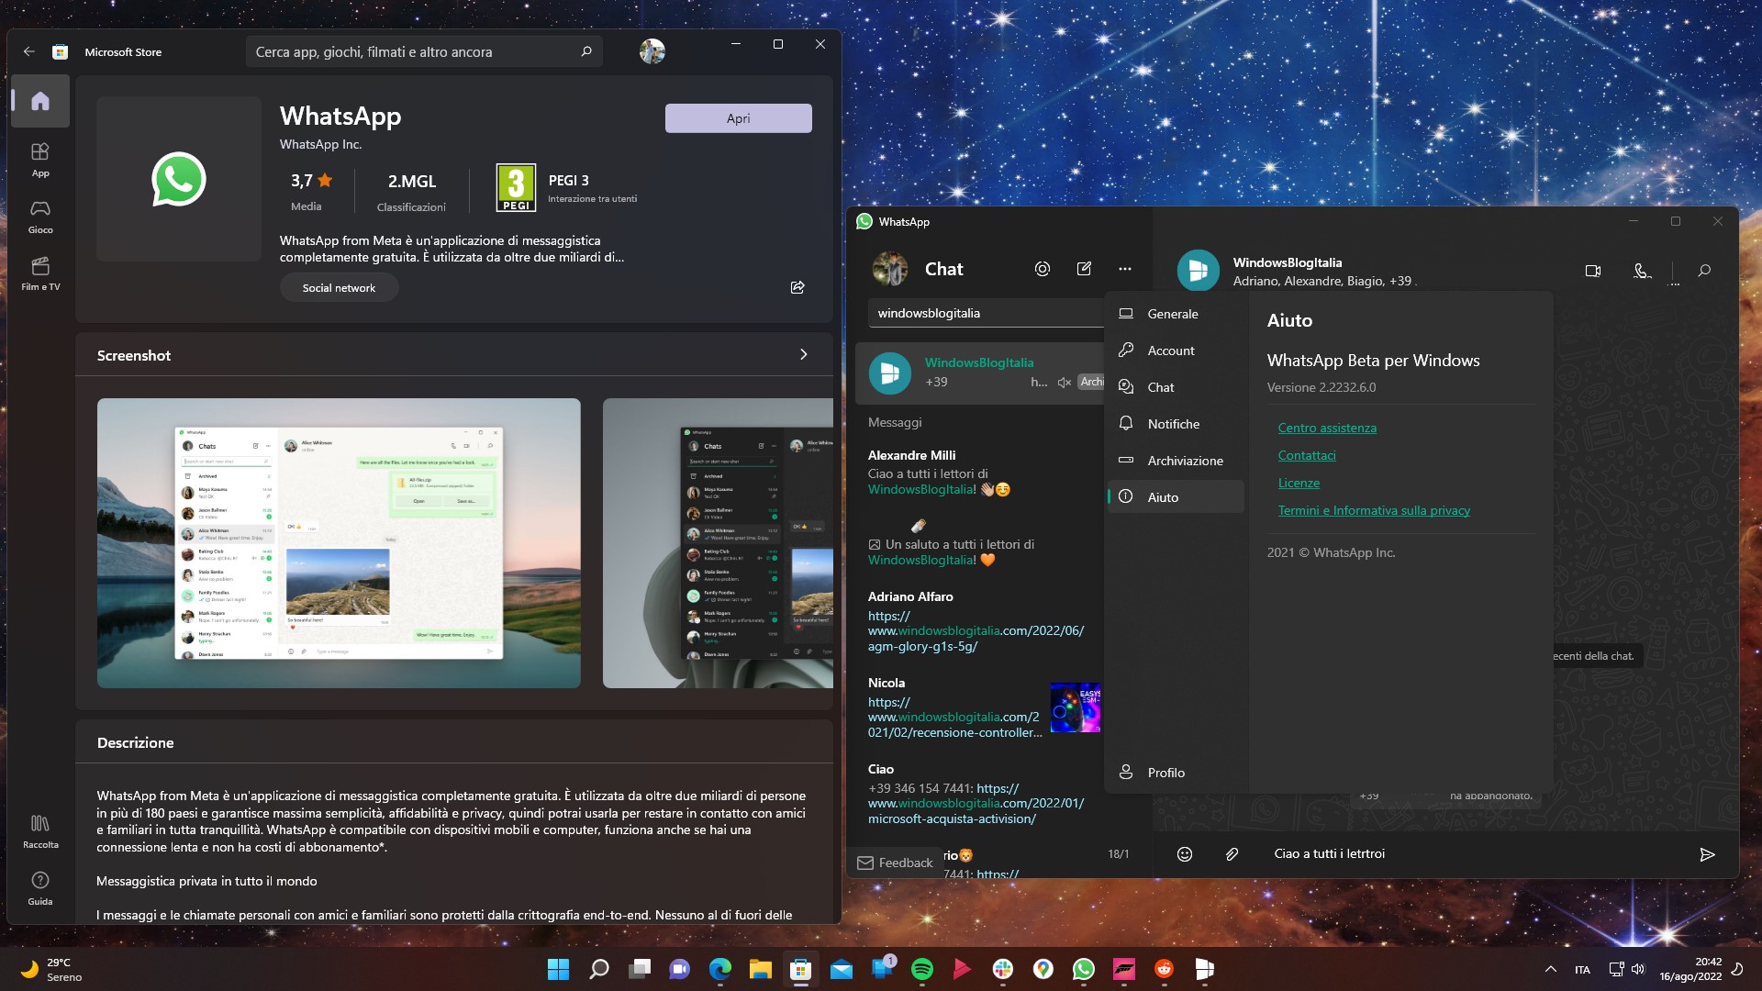The image size is (1762, 991).
Task: Open WindowsBlogItalia group avatar in header
Action: point(1198,271)
